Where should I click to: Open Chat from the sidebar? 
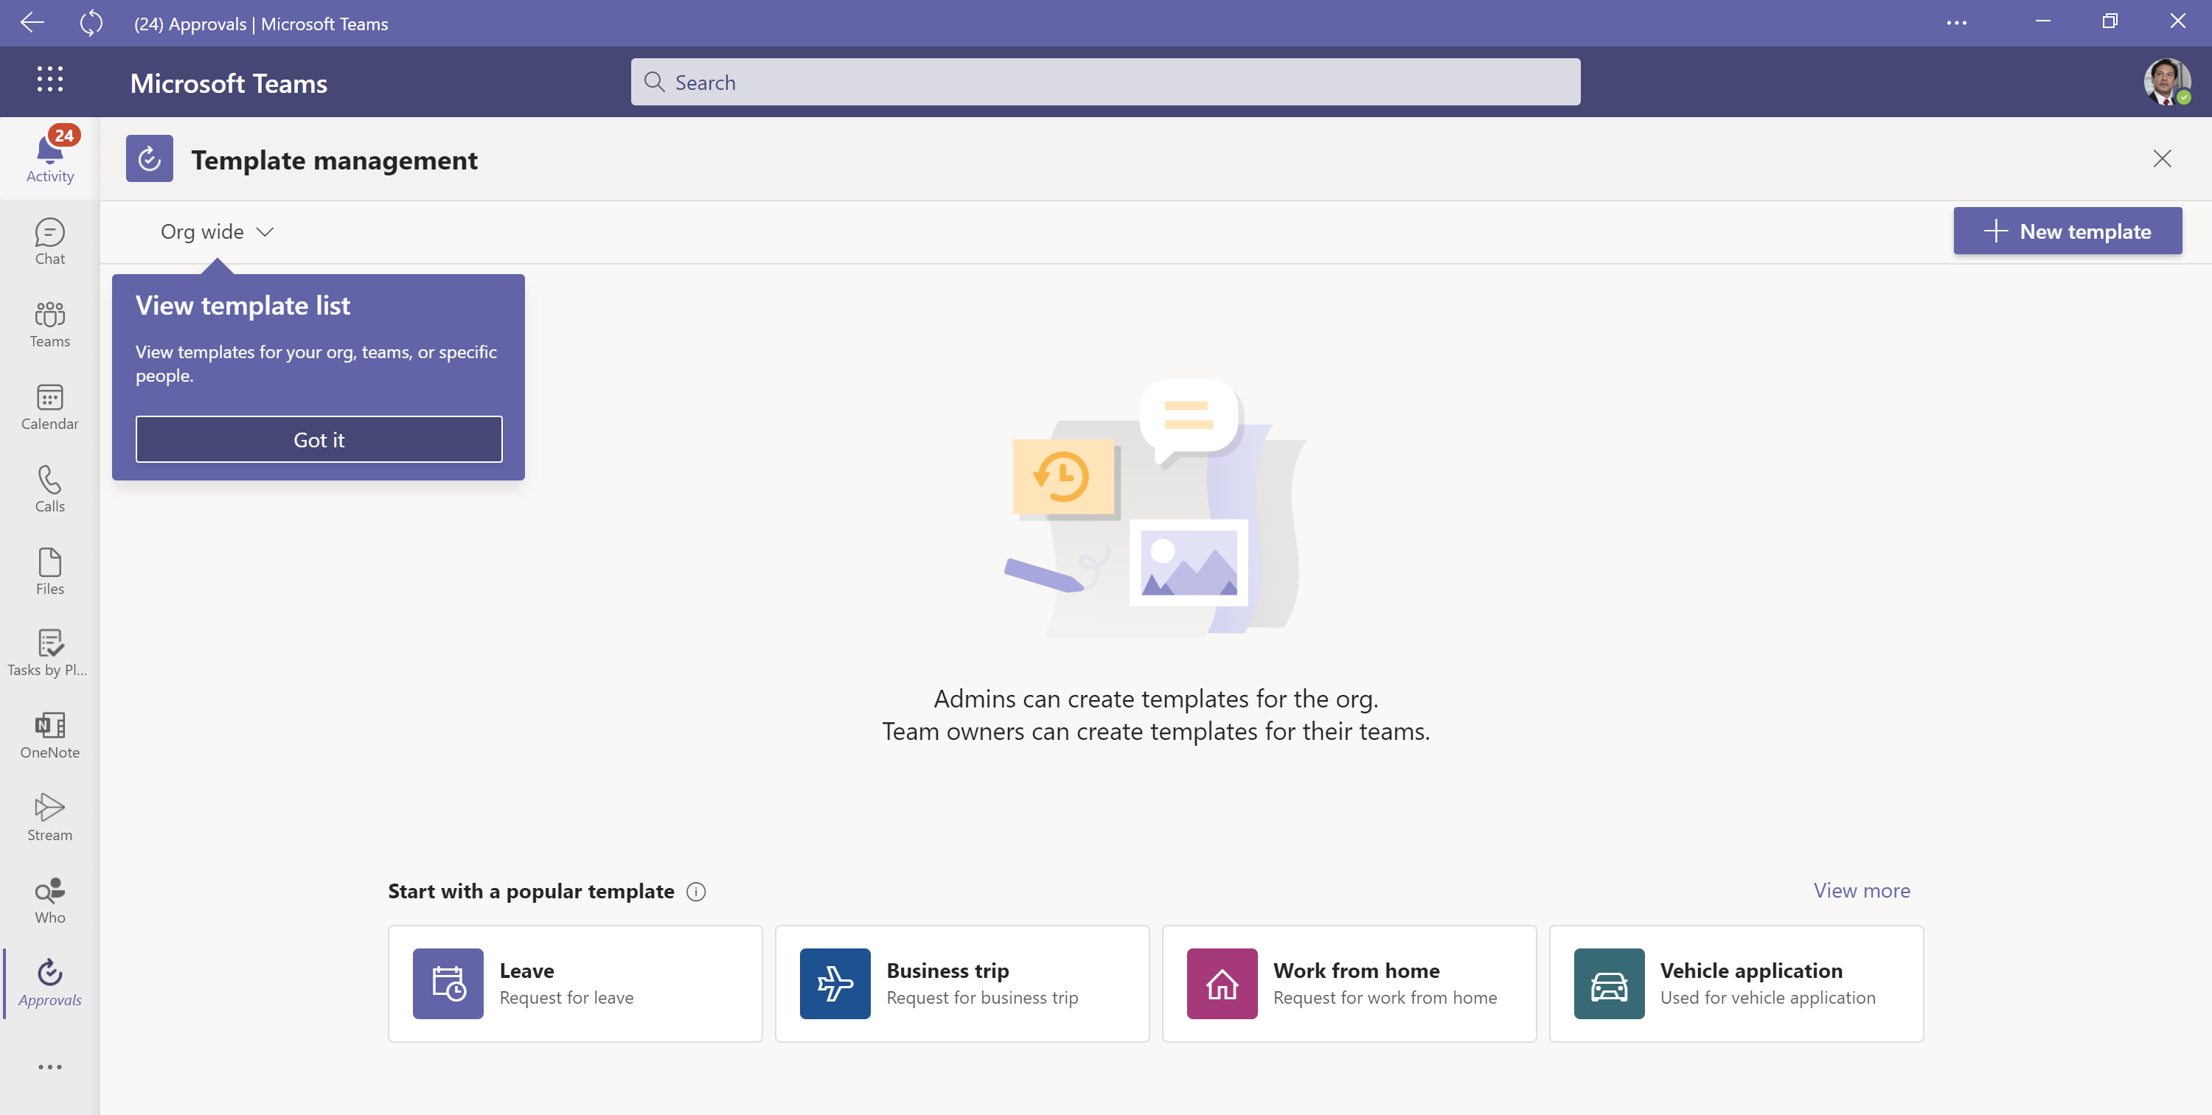(x=50, y=241)
